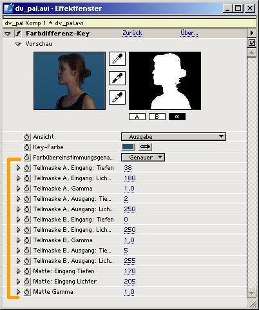This screenshot has width=259, height=310.
Task: Select the top eyedropper tool in preview
Action: click(x=117, y=59)
